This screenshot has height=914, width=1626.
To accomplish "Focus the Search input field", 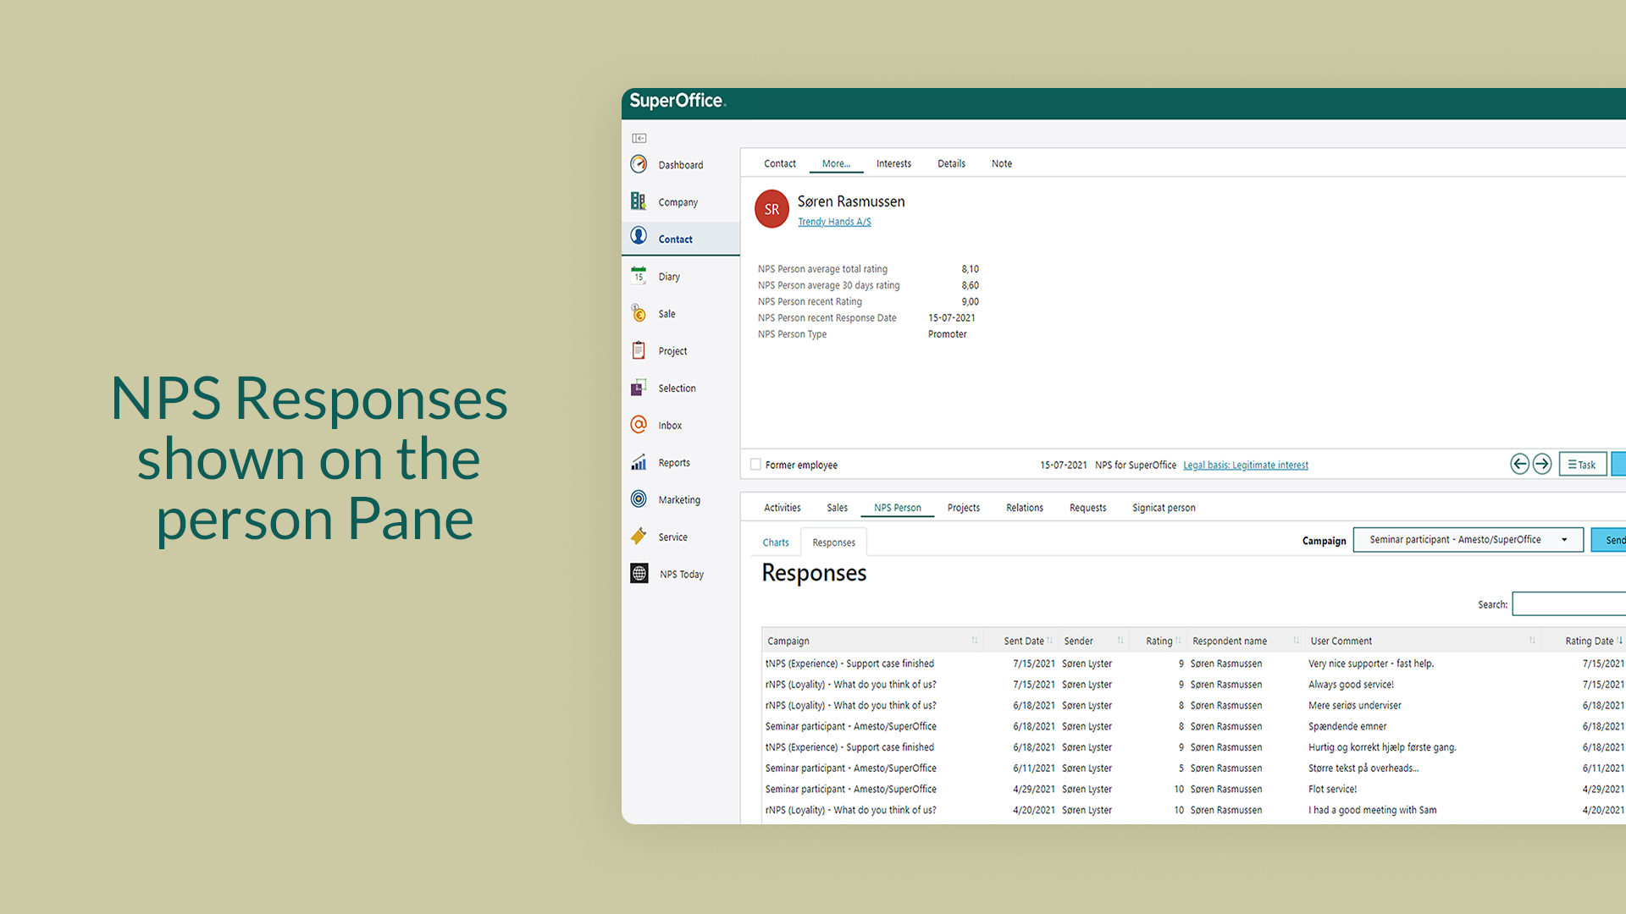I will tap(1569, 604).
